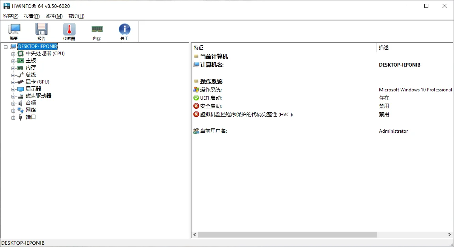Click the CPU chip icon in the tree
This screenshot has height=247, width=454.
pos(21,54)
